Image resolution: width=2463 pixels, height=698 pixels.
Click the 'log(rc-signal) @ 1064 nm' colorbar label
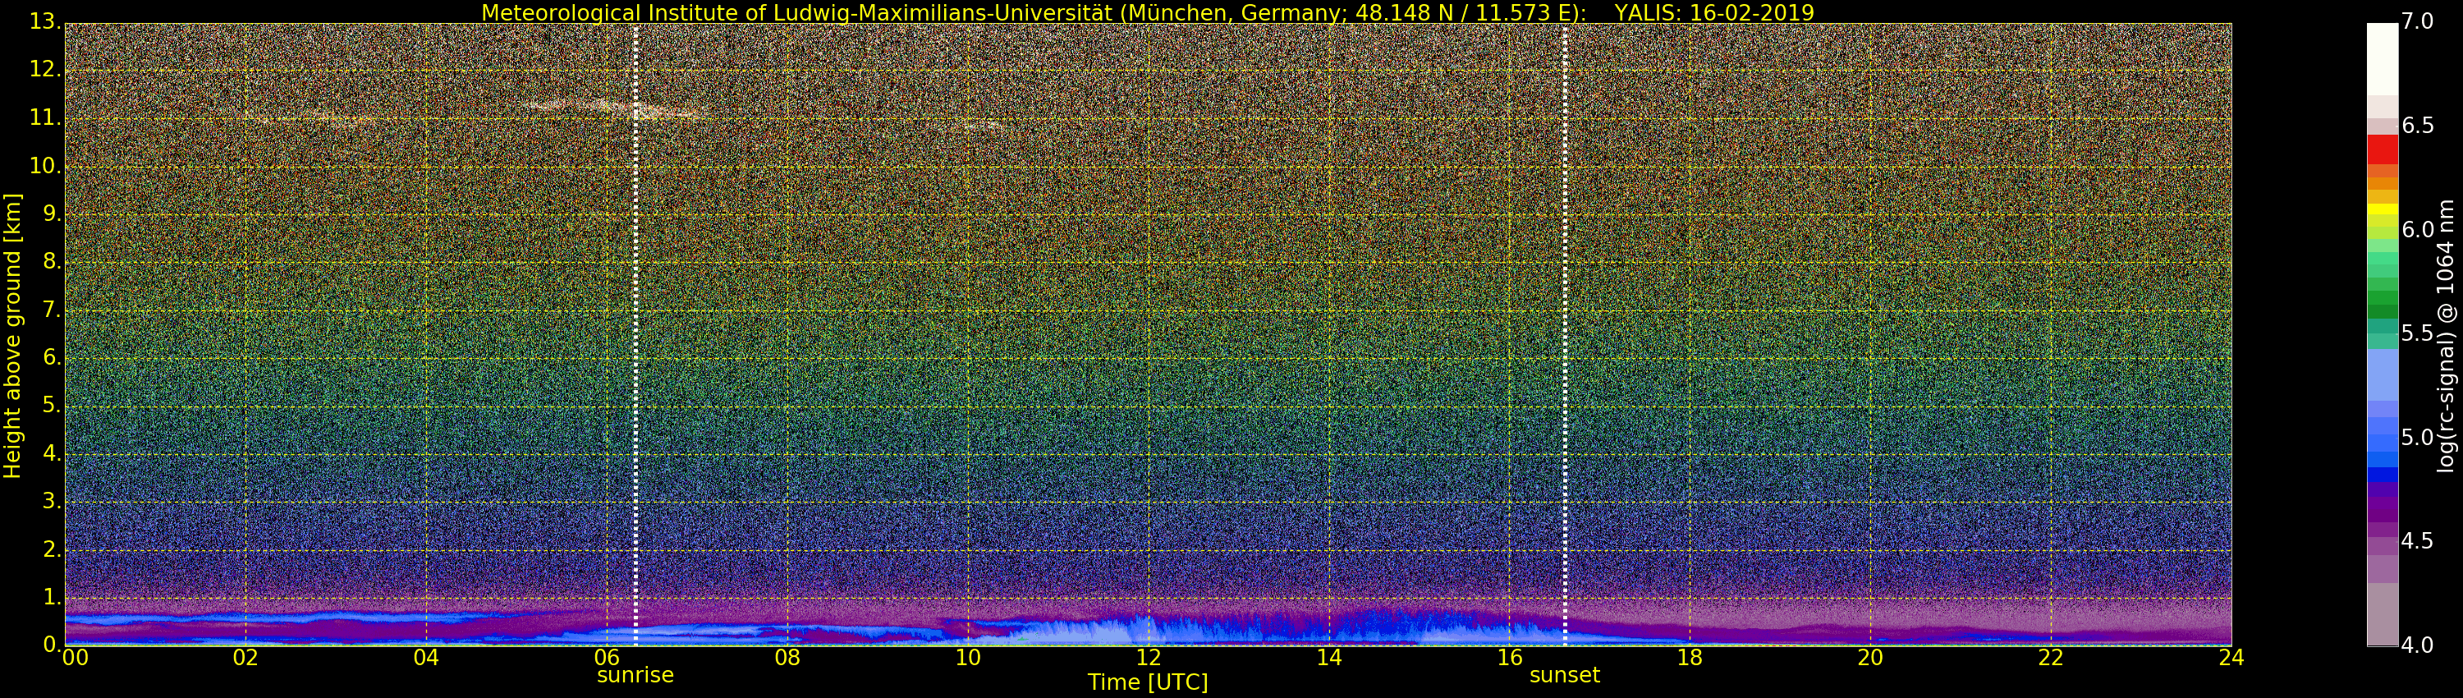2445,336
